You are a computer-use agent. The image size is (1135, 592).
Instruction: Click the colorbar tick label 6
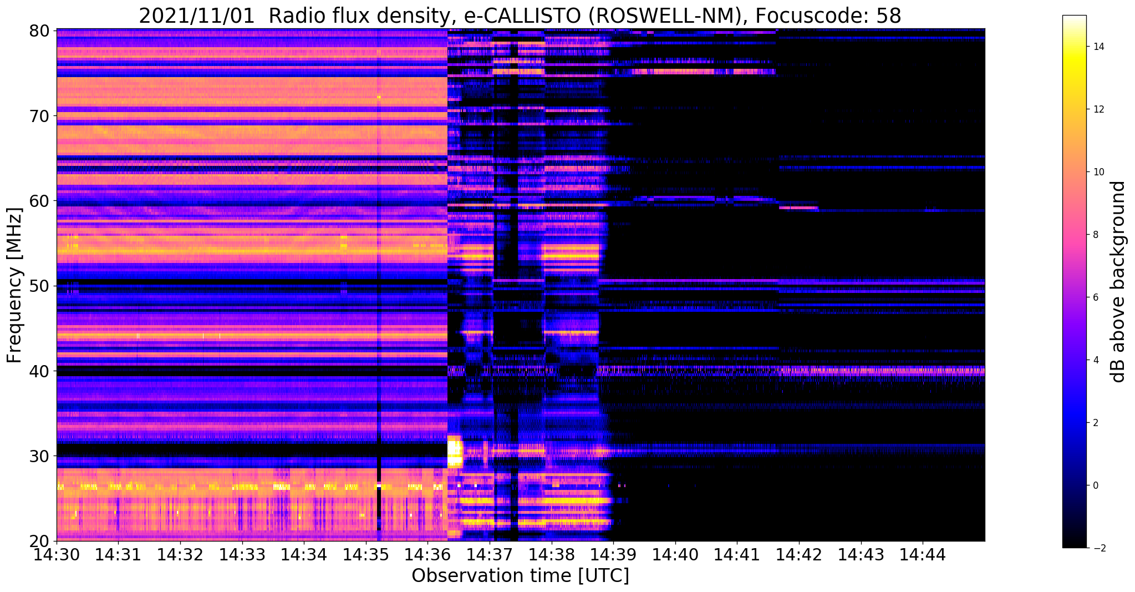coord(1095,297)
